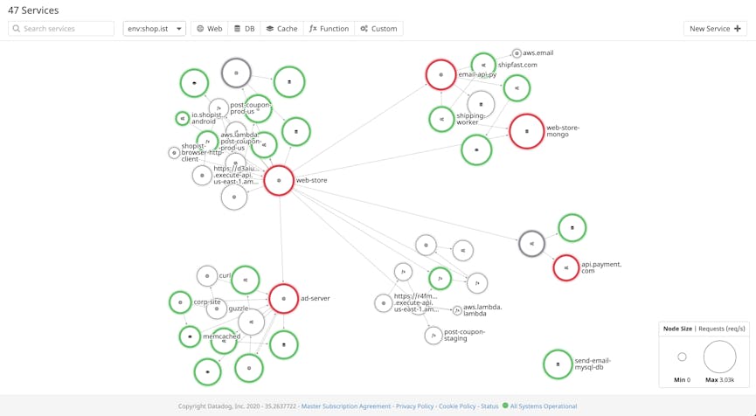Screen dimensions: 756x416
Task: Click the All Systems Operational link
Action: click(544, 406)
